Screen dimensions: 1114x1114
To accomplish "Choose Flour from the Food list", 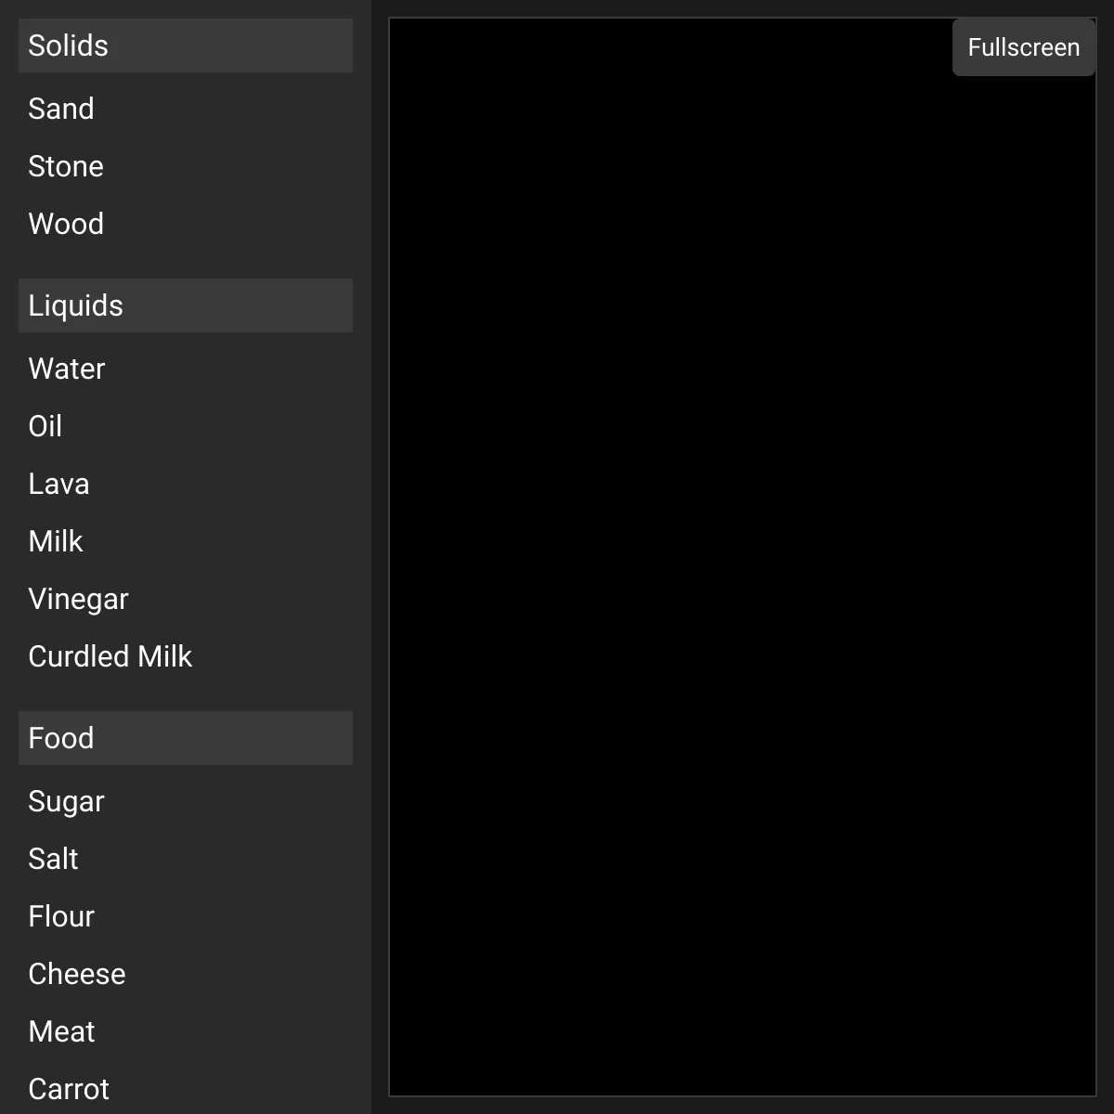I will point(186,916).
